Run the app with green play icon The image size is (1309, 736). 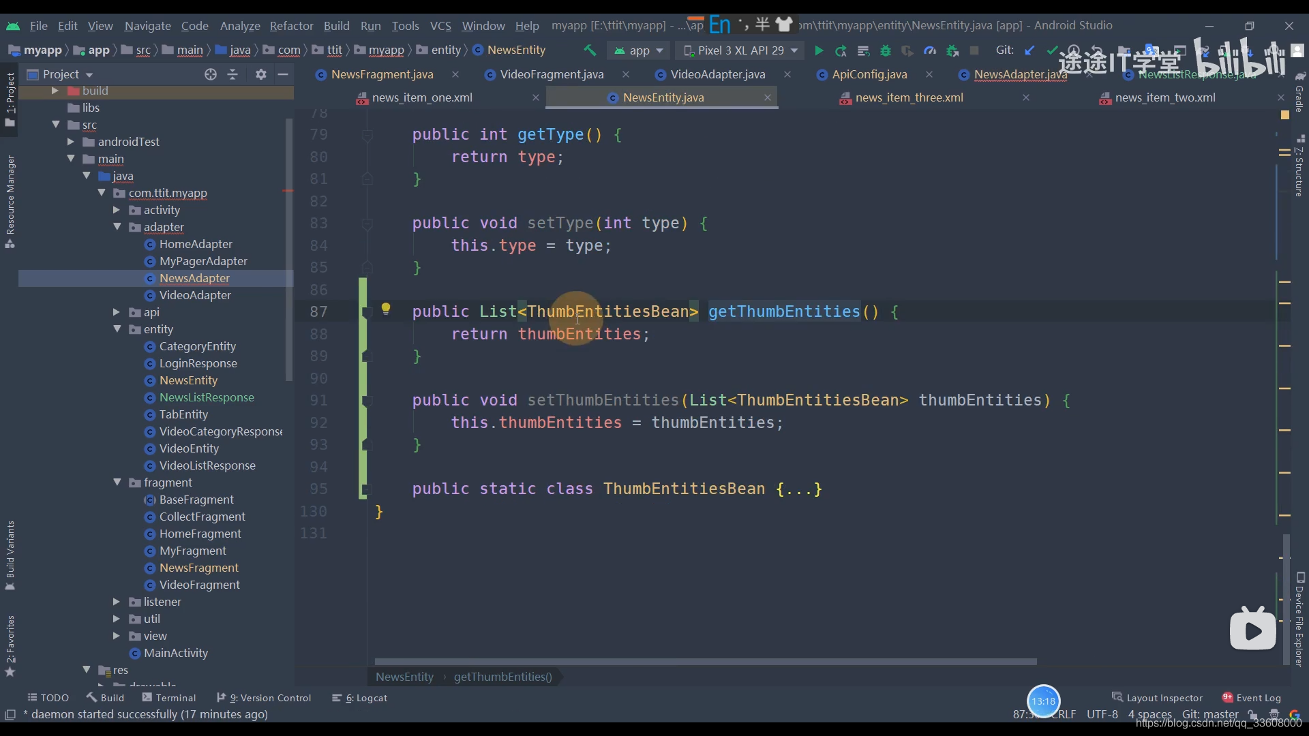(x=819, y=50)
